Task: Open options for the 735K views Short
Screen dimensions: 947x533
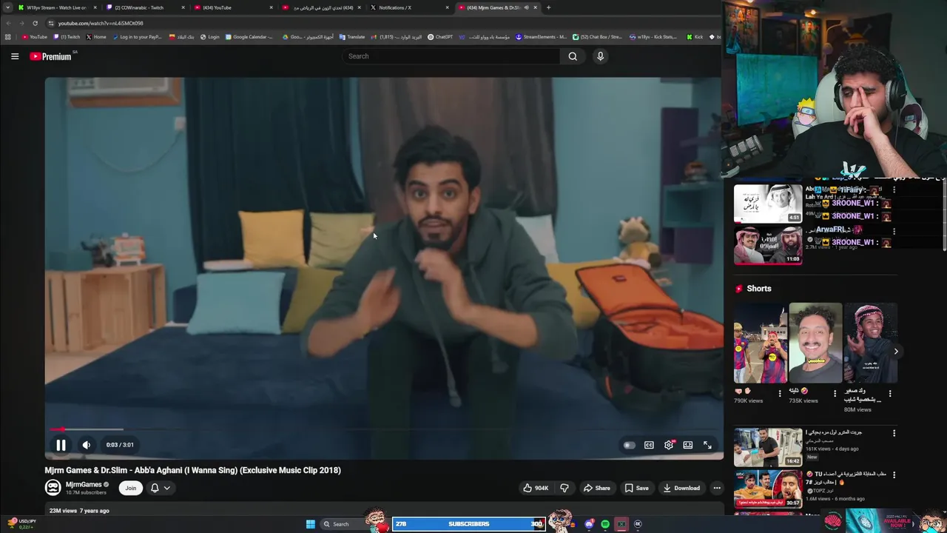Action: tap(835, 393)
